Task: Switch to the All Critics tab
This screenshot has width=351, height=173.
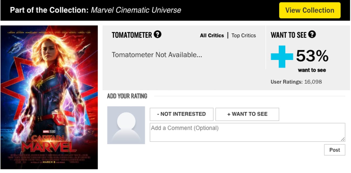Action: coord(212,35)
